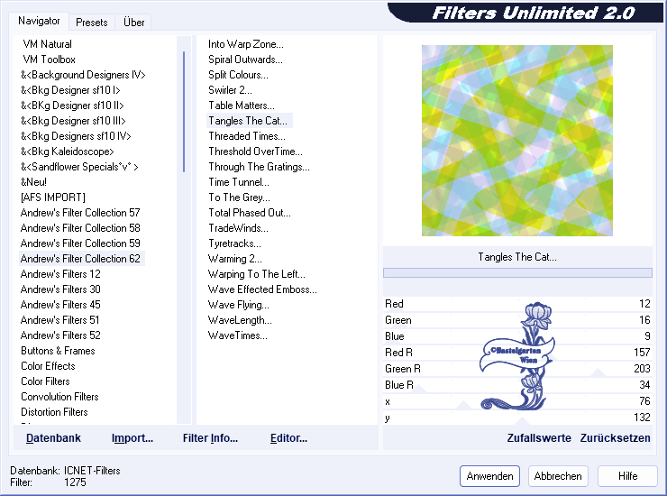Choose Wave Effected Emboss... filter
This screenshot has height=496, width=667.
tap(262, 289)
